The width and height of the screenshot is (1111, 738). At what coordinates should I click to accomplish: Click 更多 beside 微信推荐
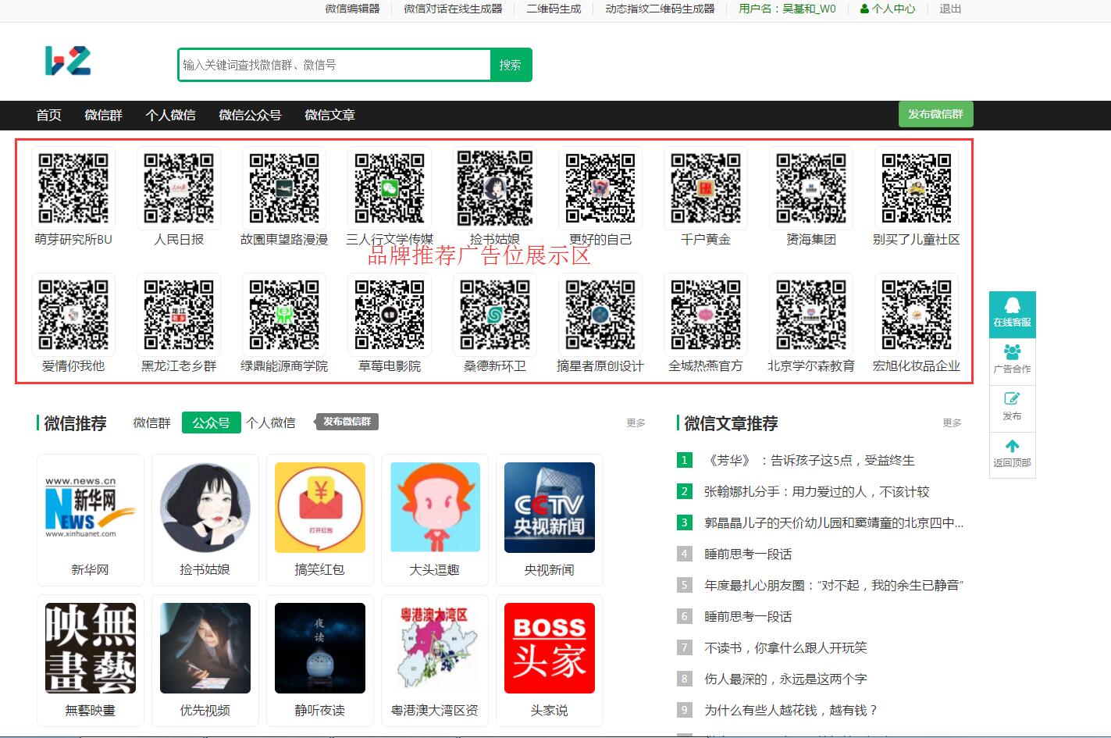636,422
